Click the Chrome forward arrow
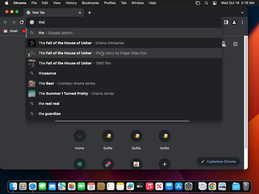 (14, 22)
